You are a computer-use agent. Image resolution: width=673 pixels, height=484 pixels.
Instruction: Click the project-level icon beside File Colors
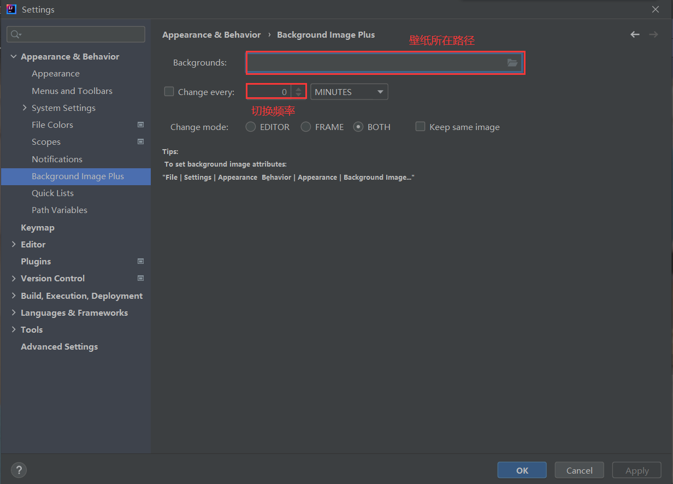pos(140,125)
